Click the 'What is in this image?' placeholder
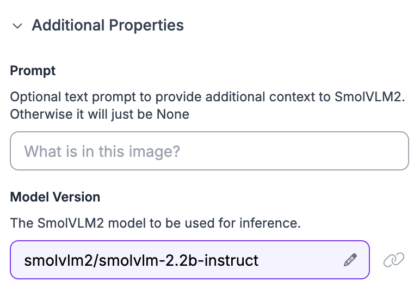The height and width of the screenshot is (293, 420). coord(102,151)
